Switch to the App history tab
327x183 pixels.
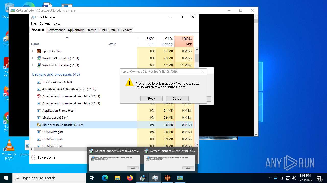coord(76,30)
